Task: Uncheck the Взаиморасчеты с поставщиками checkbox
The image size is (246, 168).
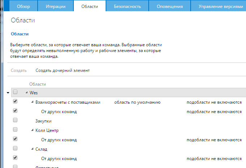Action: tap(15, 102)
